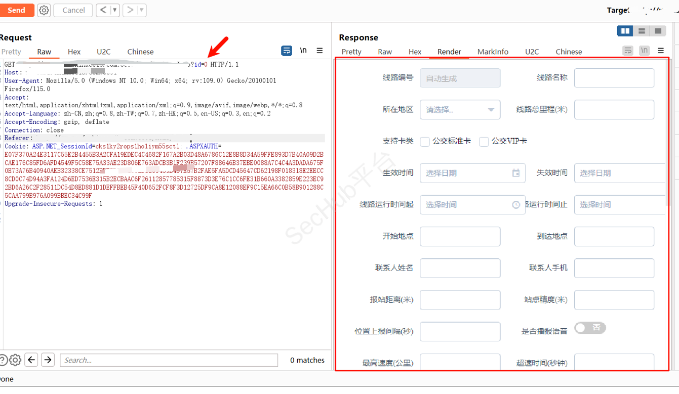Select the side-by-side layout icon
The width and height of the screenshot is (679, 394).
tap(625, 31)
